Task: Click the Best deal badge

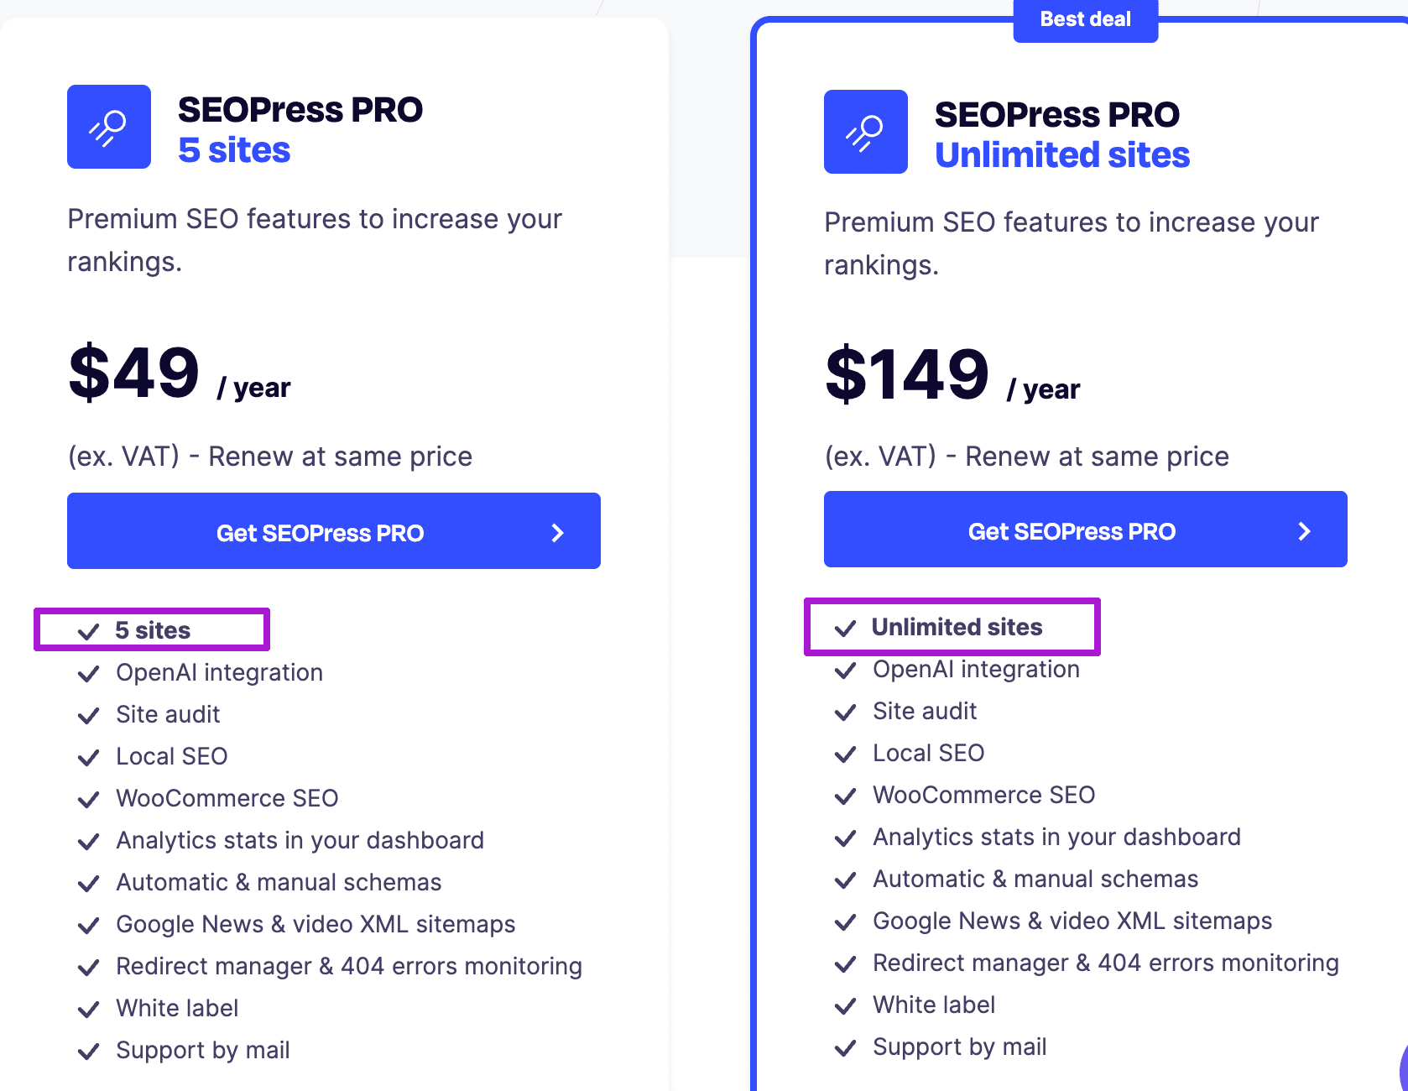Action: [1085, 18]
